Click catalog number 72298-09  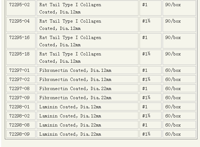19,134
